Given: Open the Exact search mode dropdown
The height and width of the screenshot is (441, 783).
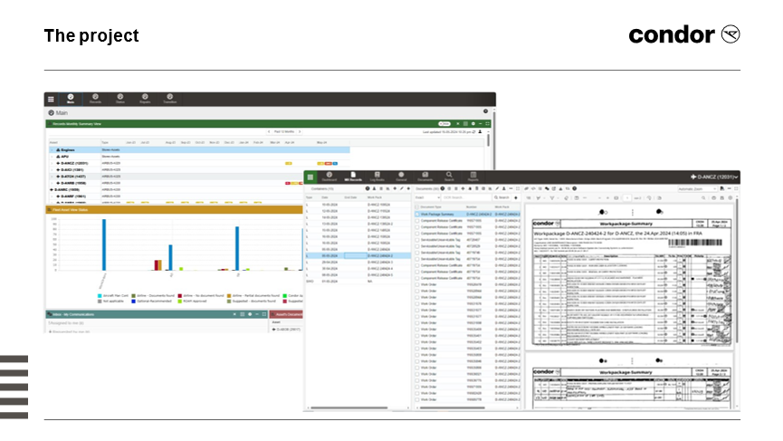Looking at the screenshot, I should (427, 197).
